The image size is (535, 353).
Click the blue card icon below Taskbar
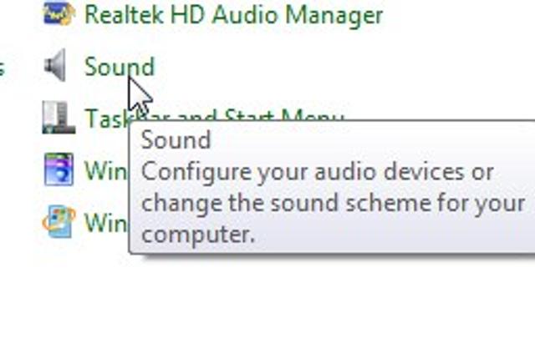pyautogui.click(x=59, y=169)
